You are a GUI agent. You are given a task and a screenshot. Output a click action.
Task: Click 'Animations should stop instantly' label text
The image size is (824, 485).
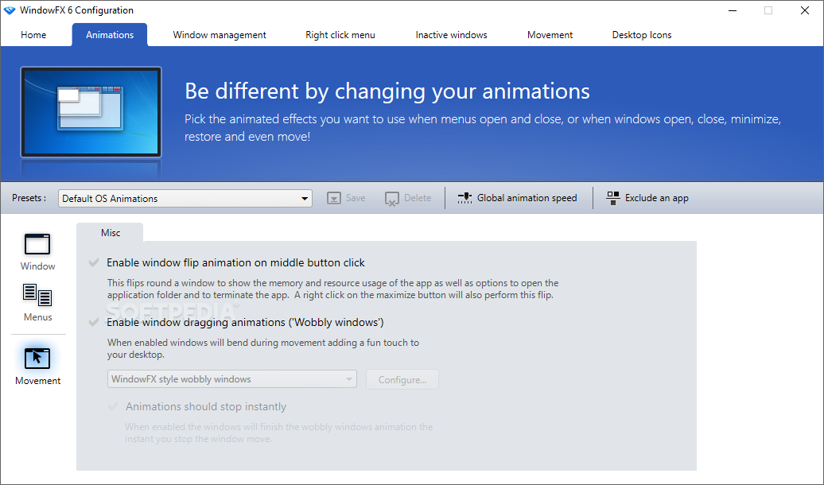[x=206, y=407]
